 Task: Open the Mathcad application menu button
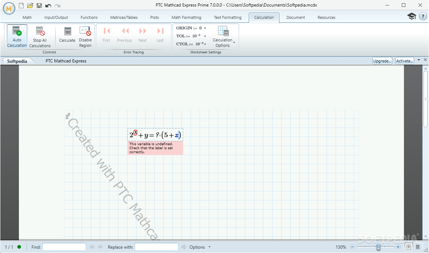coord(9,8)
